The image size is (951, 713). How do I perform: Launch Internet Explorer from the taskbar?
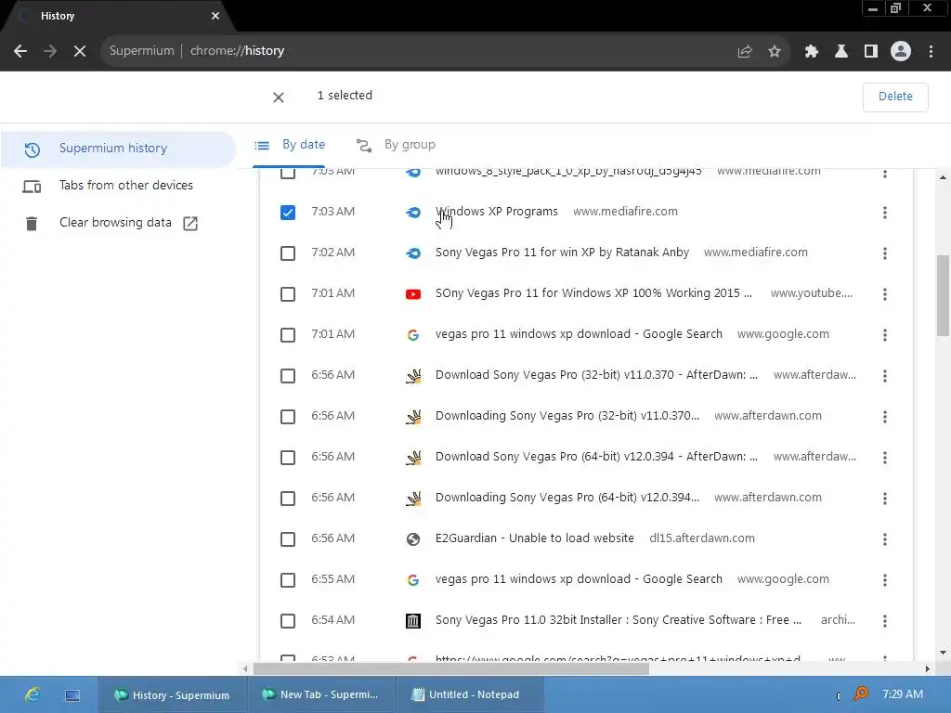coord(33,694)
